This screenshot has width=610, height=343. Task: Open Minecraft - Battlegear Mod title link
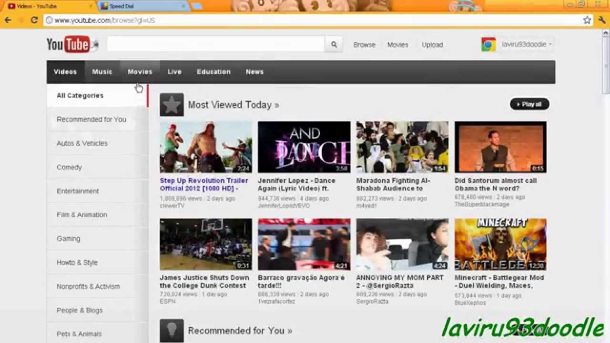(x=499, y=282)
